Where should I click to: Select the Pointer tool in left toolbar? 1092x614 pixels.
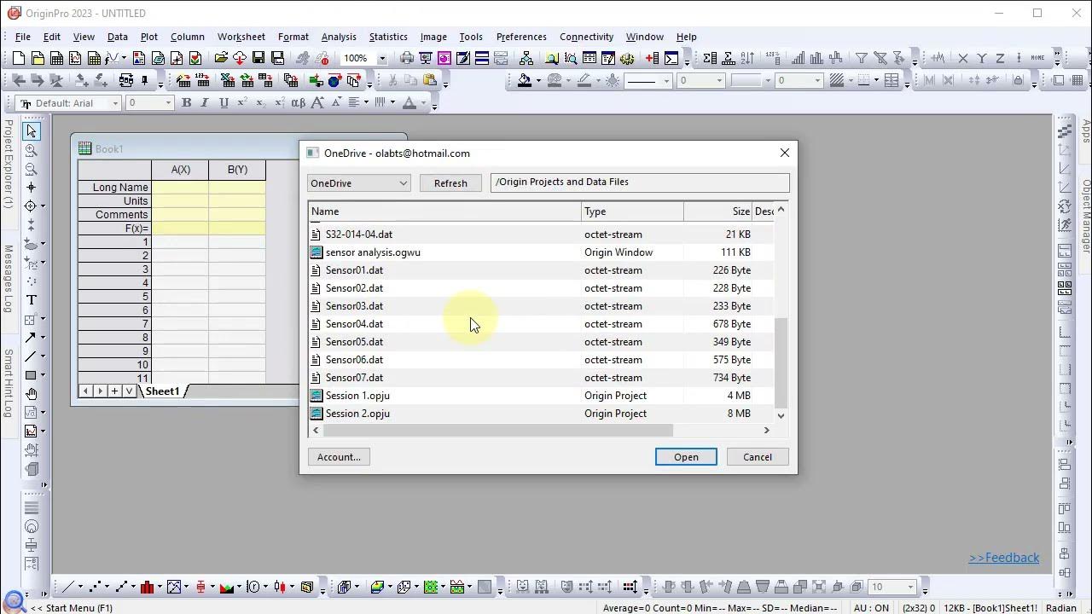32,130
